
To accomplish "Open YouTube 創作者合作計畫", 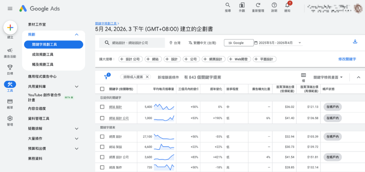I will point(45,97).
